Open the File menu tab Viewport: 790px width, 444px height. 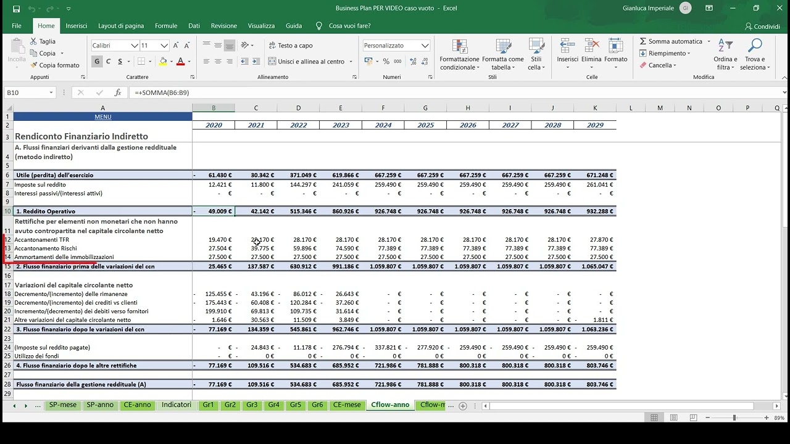coord(17,26)
